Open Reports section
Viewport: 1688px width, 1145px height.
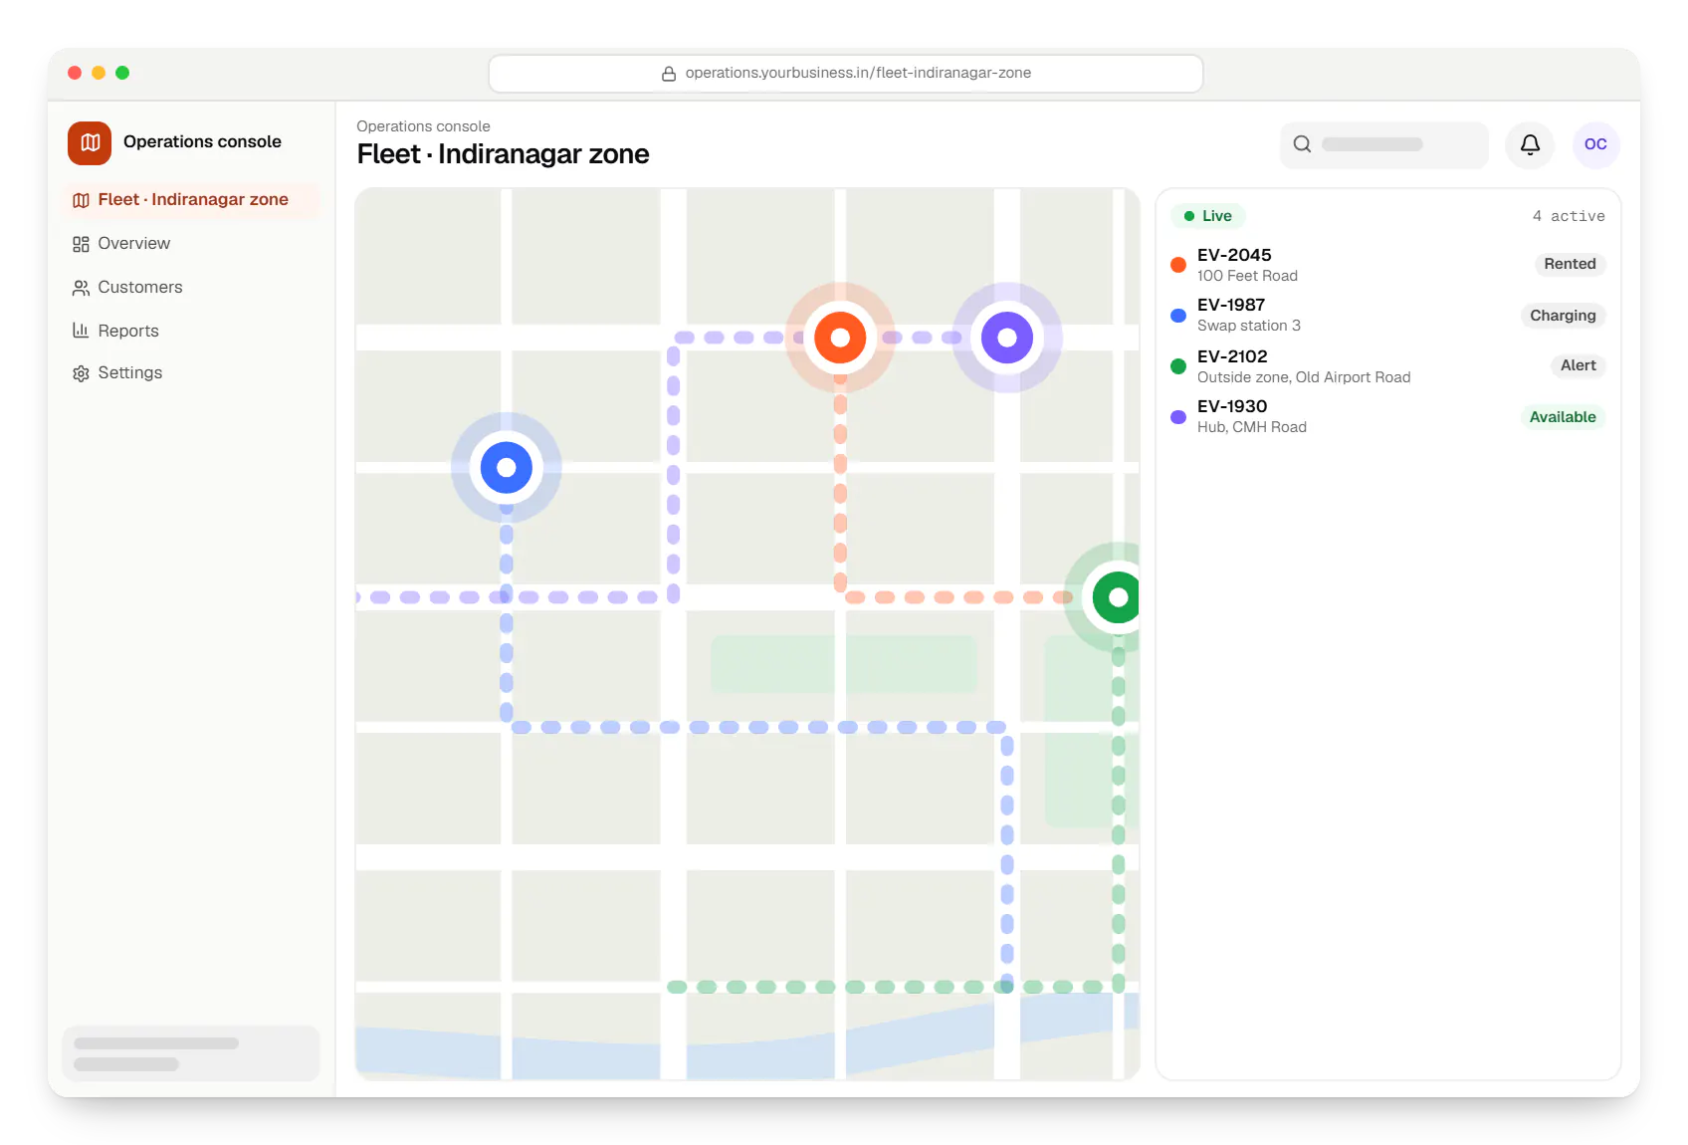[x=191, y=331]
